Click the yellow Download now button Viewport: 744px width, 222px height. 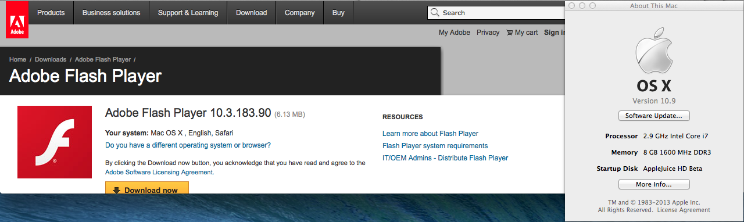click(x=147, y=188)
